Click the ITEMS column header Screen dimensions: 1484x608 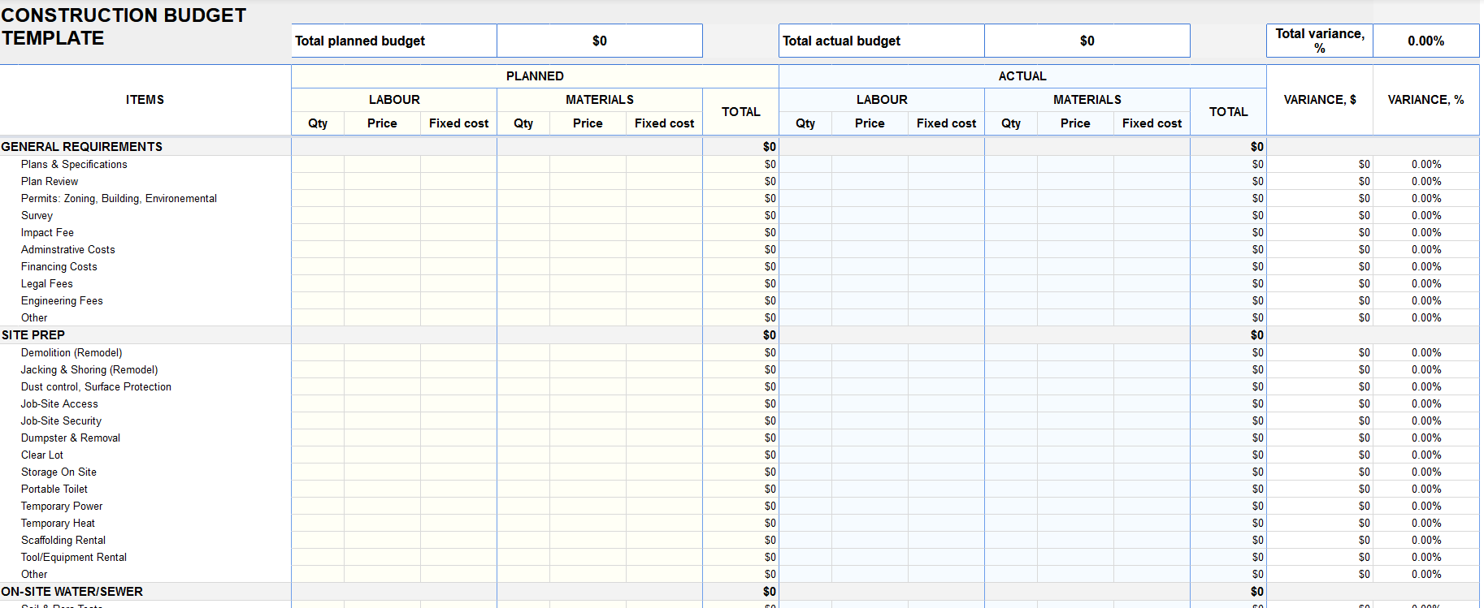pos(145,100)
